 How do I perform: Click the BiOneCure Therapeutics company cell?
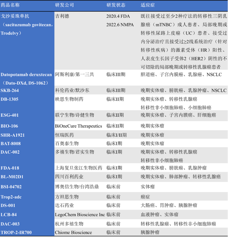(x=78, y=126)
